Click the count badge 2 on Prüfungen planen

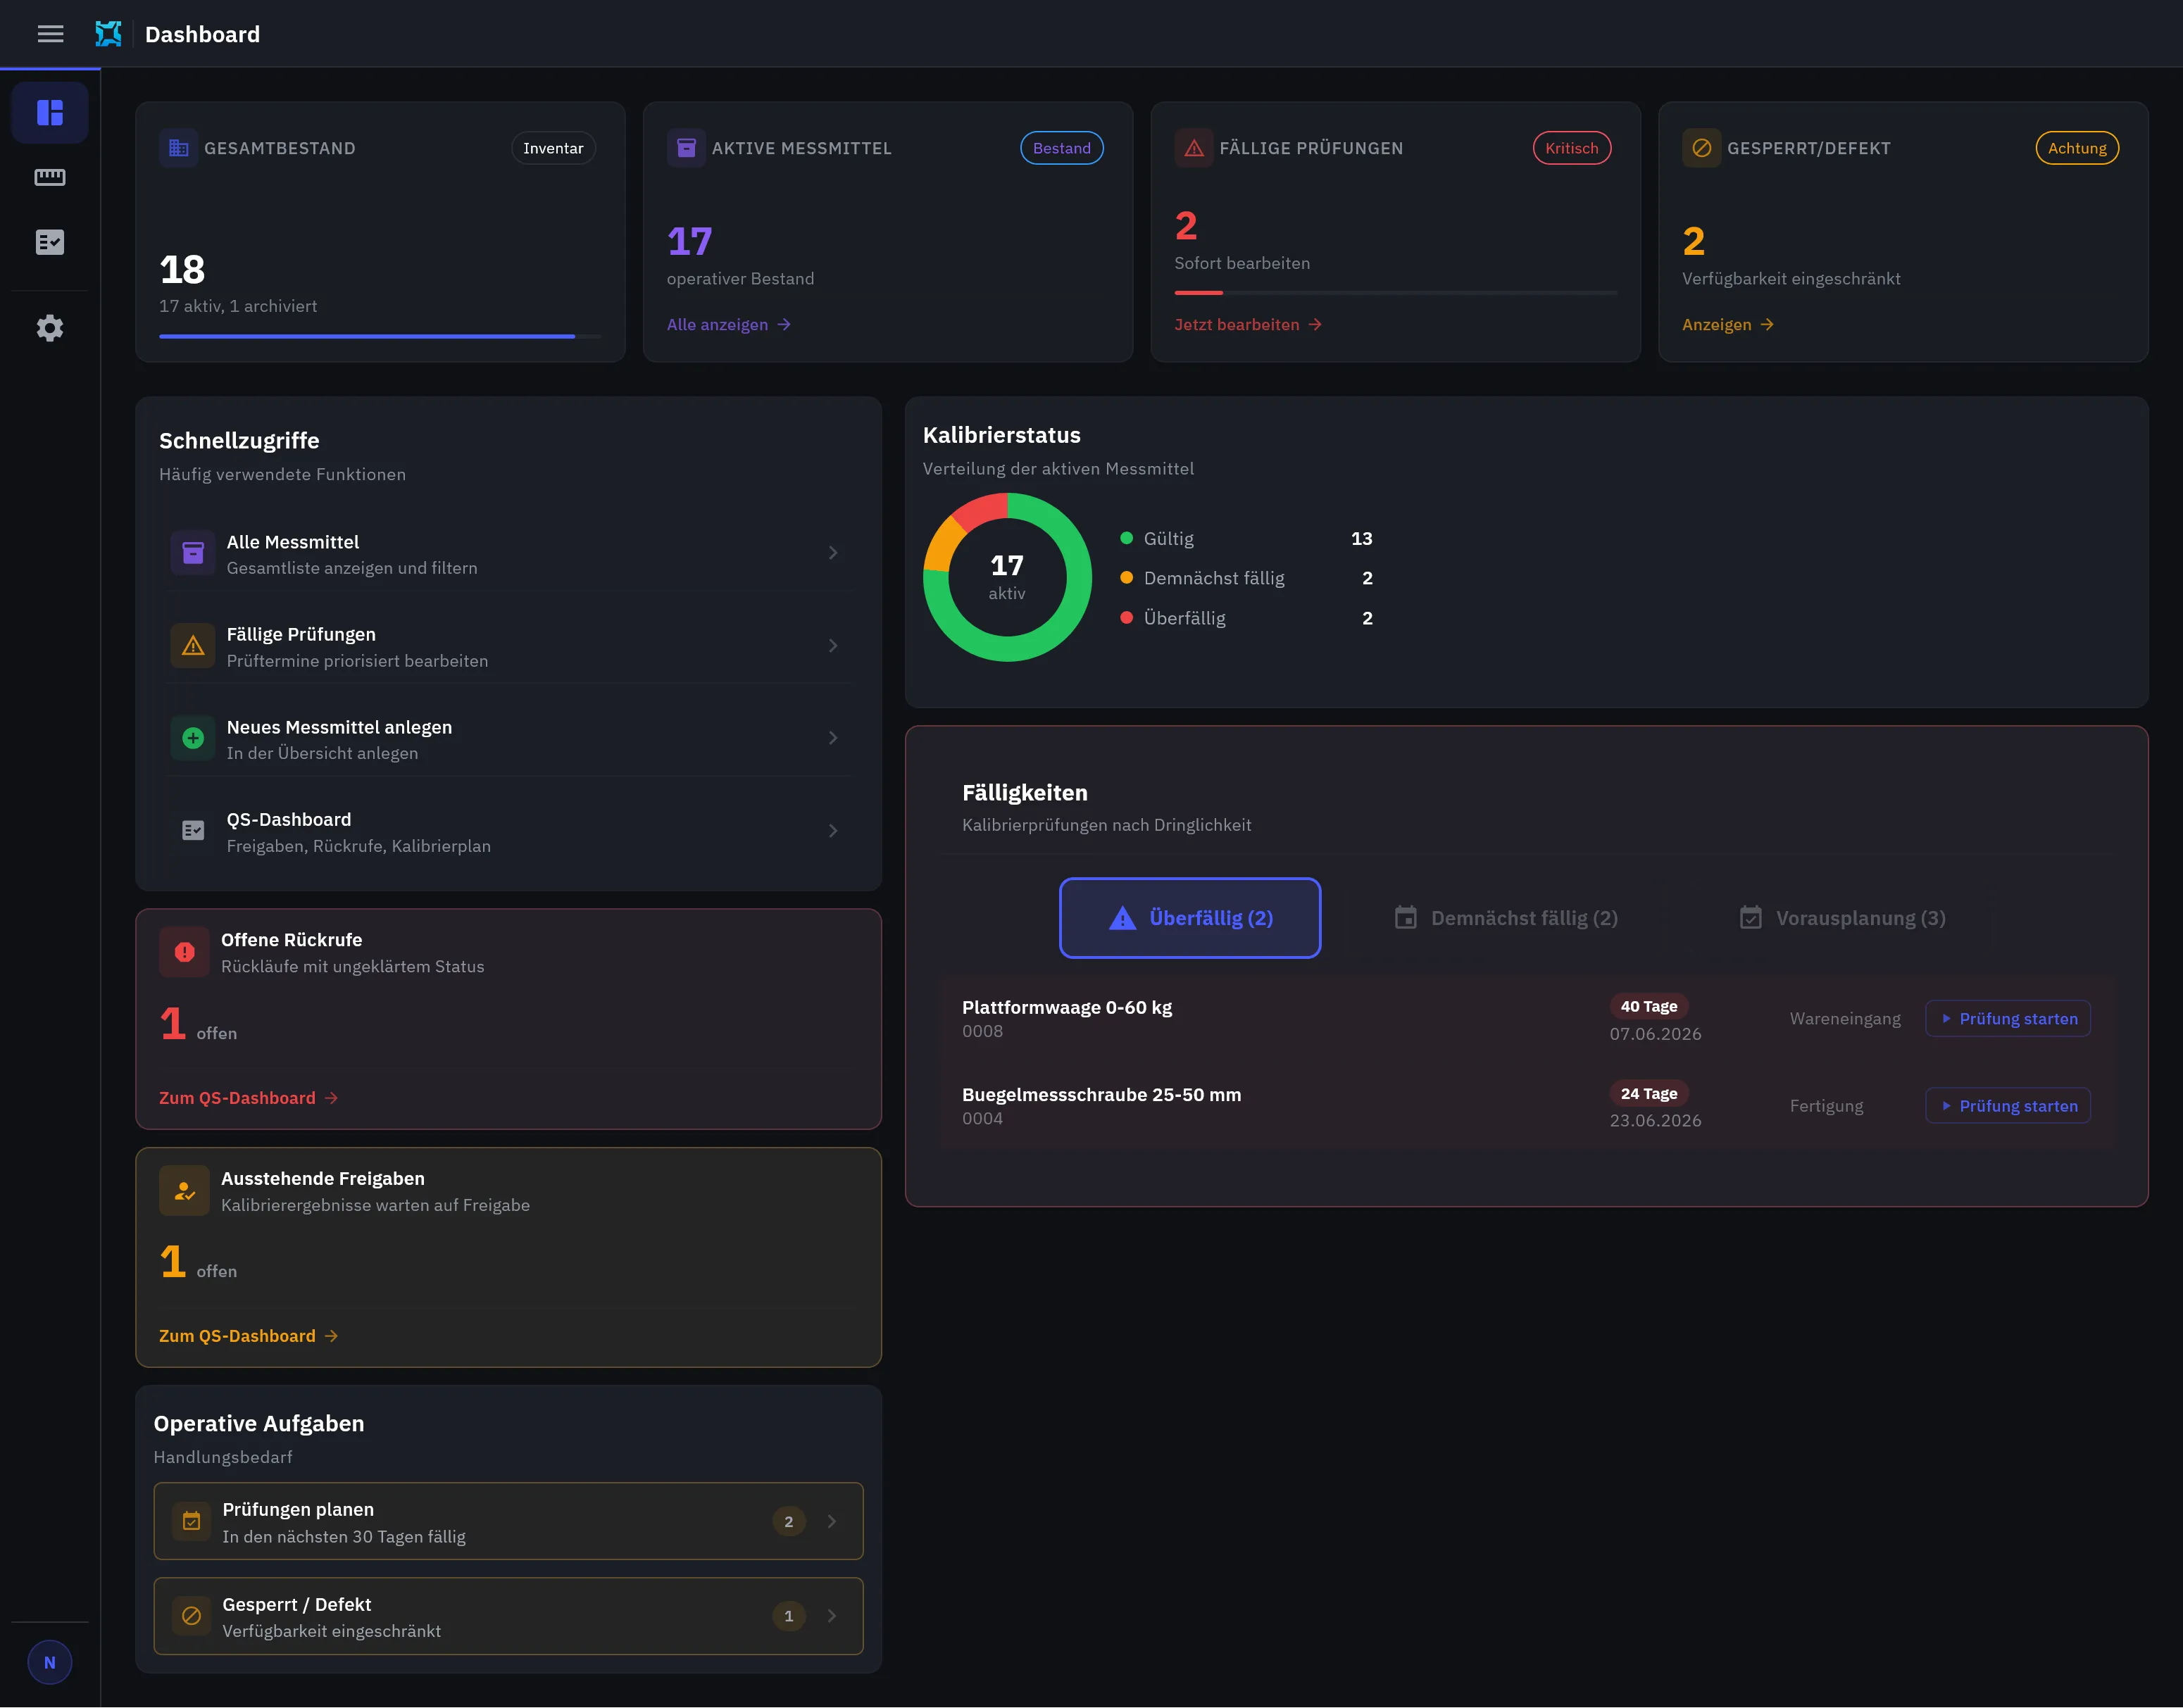pos(788,1521)
